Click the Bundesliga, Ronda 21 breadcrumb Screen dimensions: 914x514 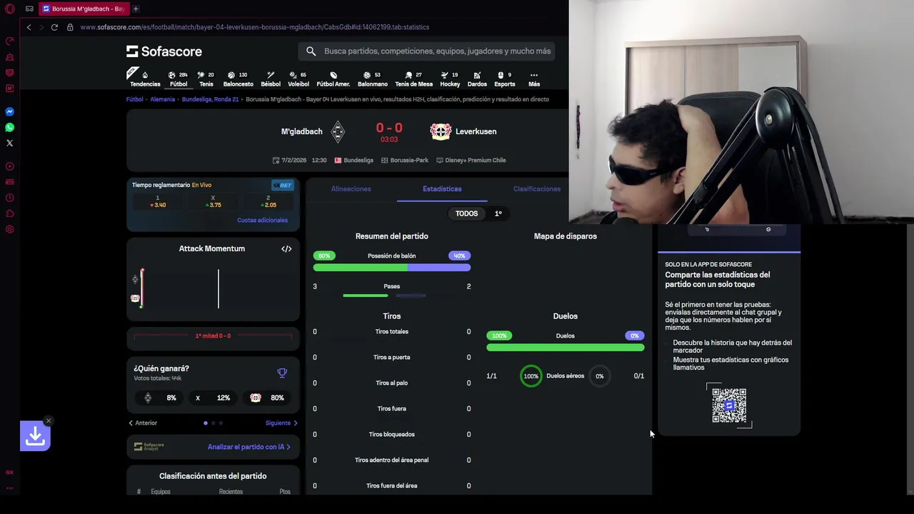[210, 99]
